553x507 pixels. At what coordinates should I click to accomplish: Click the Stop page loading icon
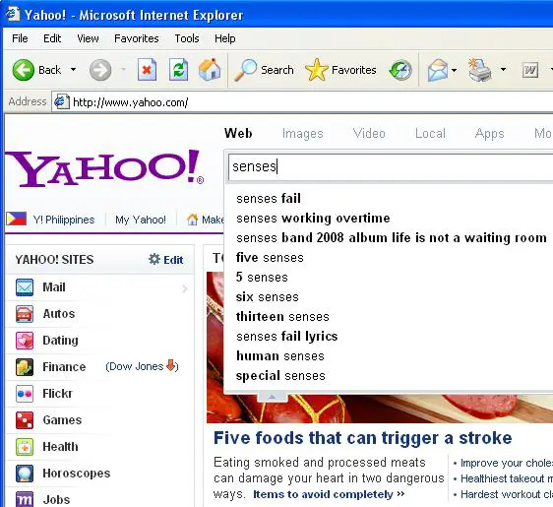click(147, 70)
